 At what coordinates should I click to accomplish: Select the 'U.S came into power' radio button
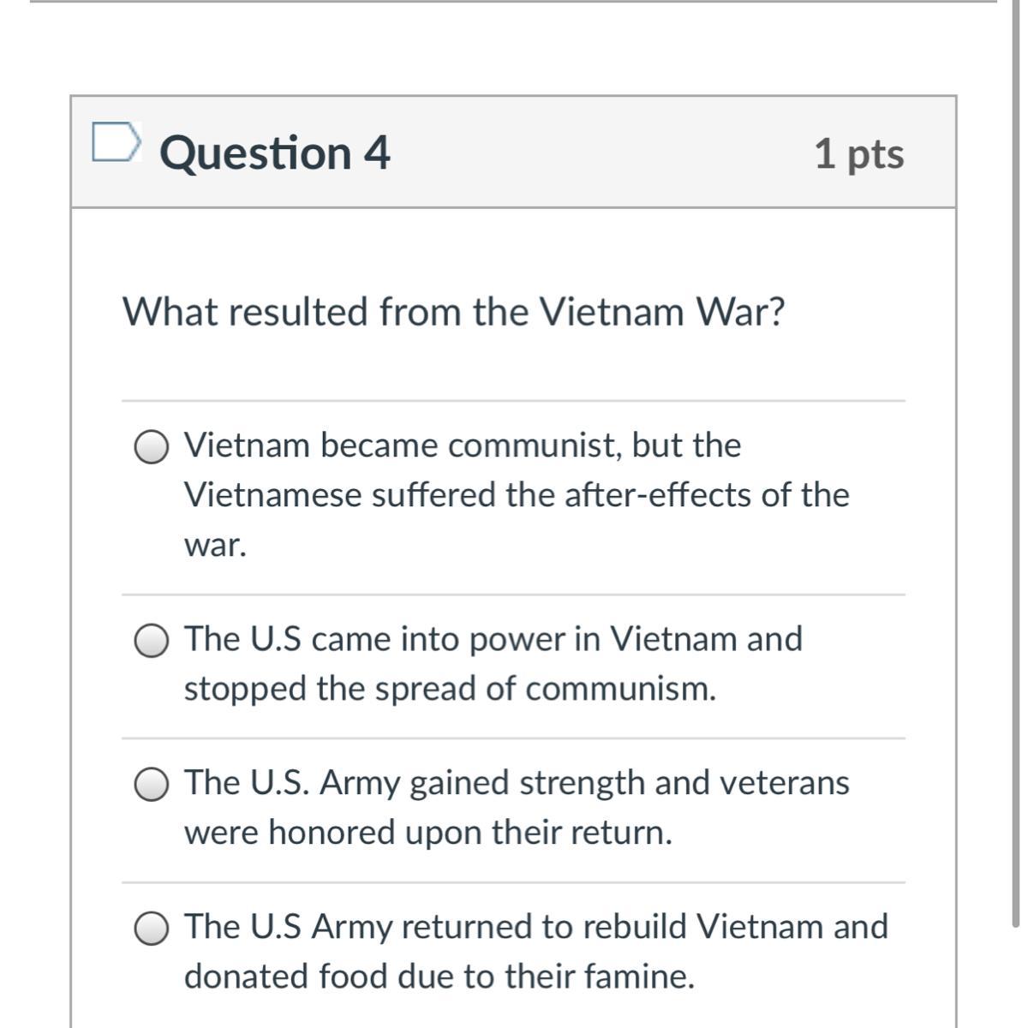pos(152,641)
